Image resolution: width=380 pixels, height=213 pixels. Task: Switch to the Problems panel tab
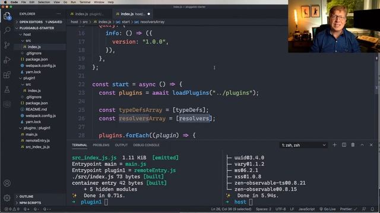tap(101, 145)
